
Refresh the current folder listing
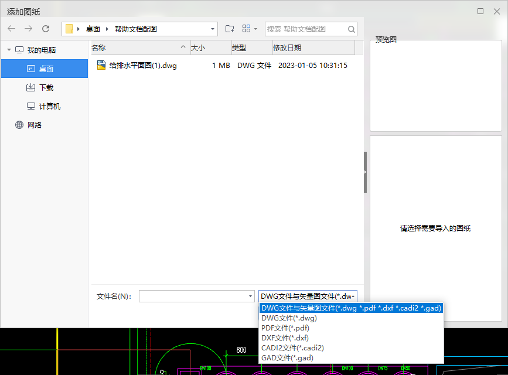point(46,29)
